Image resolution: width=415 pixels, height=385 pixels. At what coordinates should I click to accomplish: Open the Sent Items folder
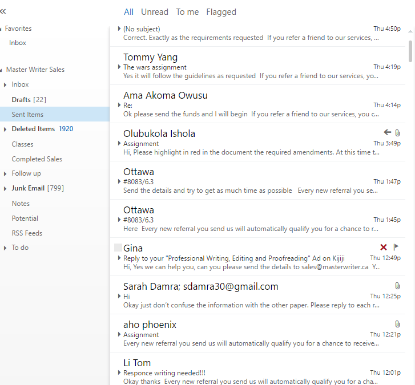tap(27, 115)
